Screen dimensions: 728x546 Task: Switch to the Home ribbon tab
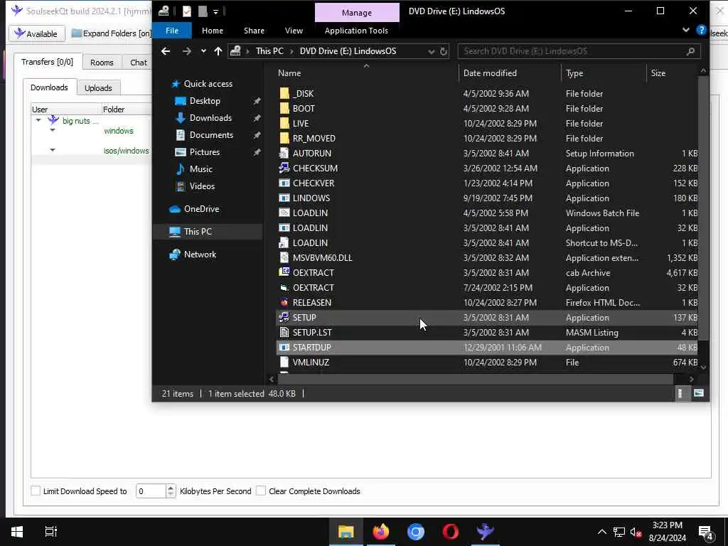pyautogui.click(x=213, y=31)
